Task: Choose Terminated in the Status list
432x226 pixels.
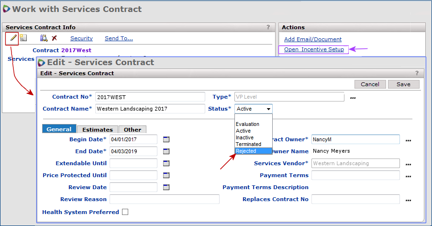Action: pos(248,144)
